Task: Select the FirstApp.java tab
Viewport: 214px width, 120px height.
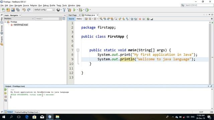Action: click(x=90, y=15)
